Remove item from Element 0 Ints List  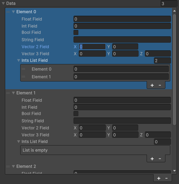(160, 85)
